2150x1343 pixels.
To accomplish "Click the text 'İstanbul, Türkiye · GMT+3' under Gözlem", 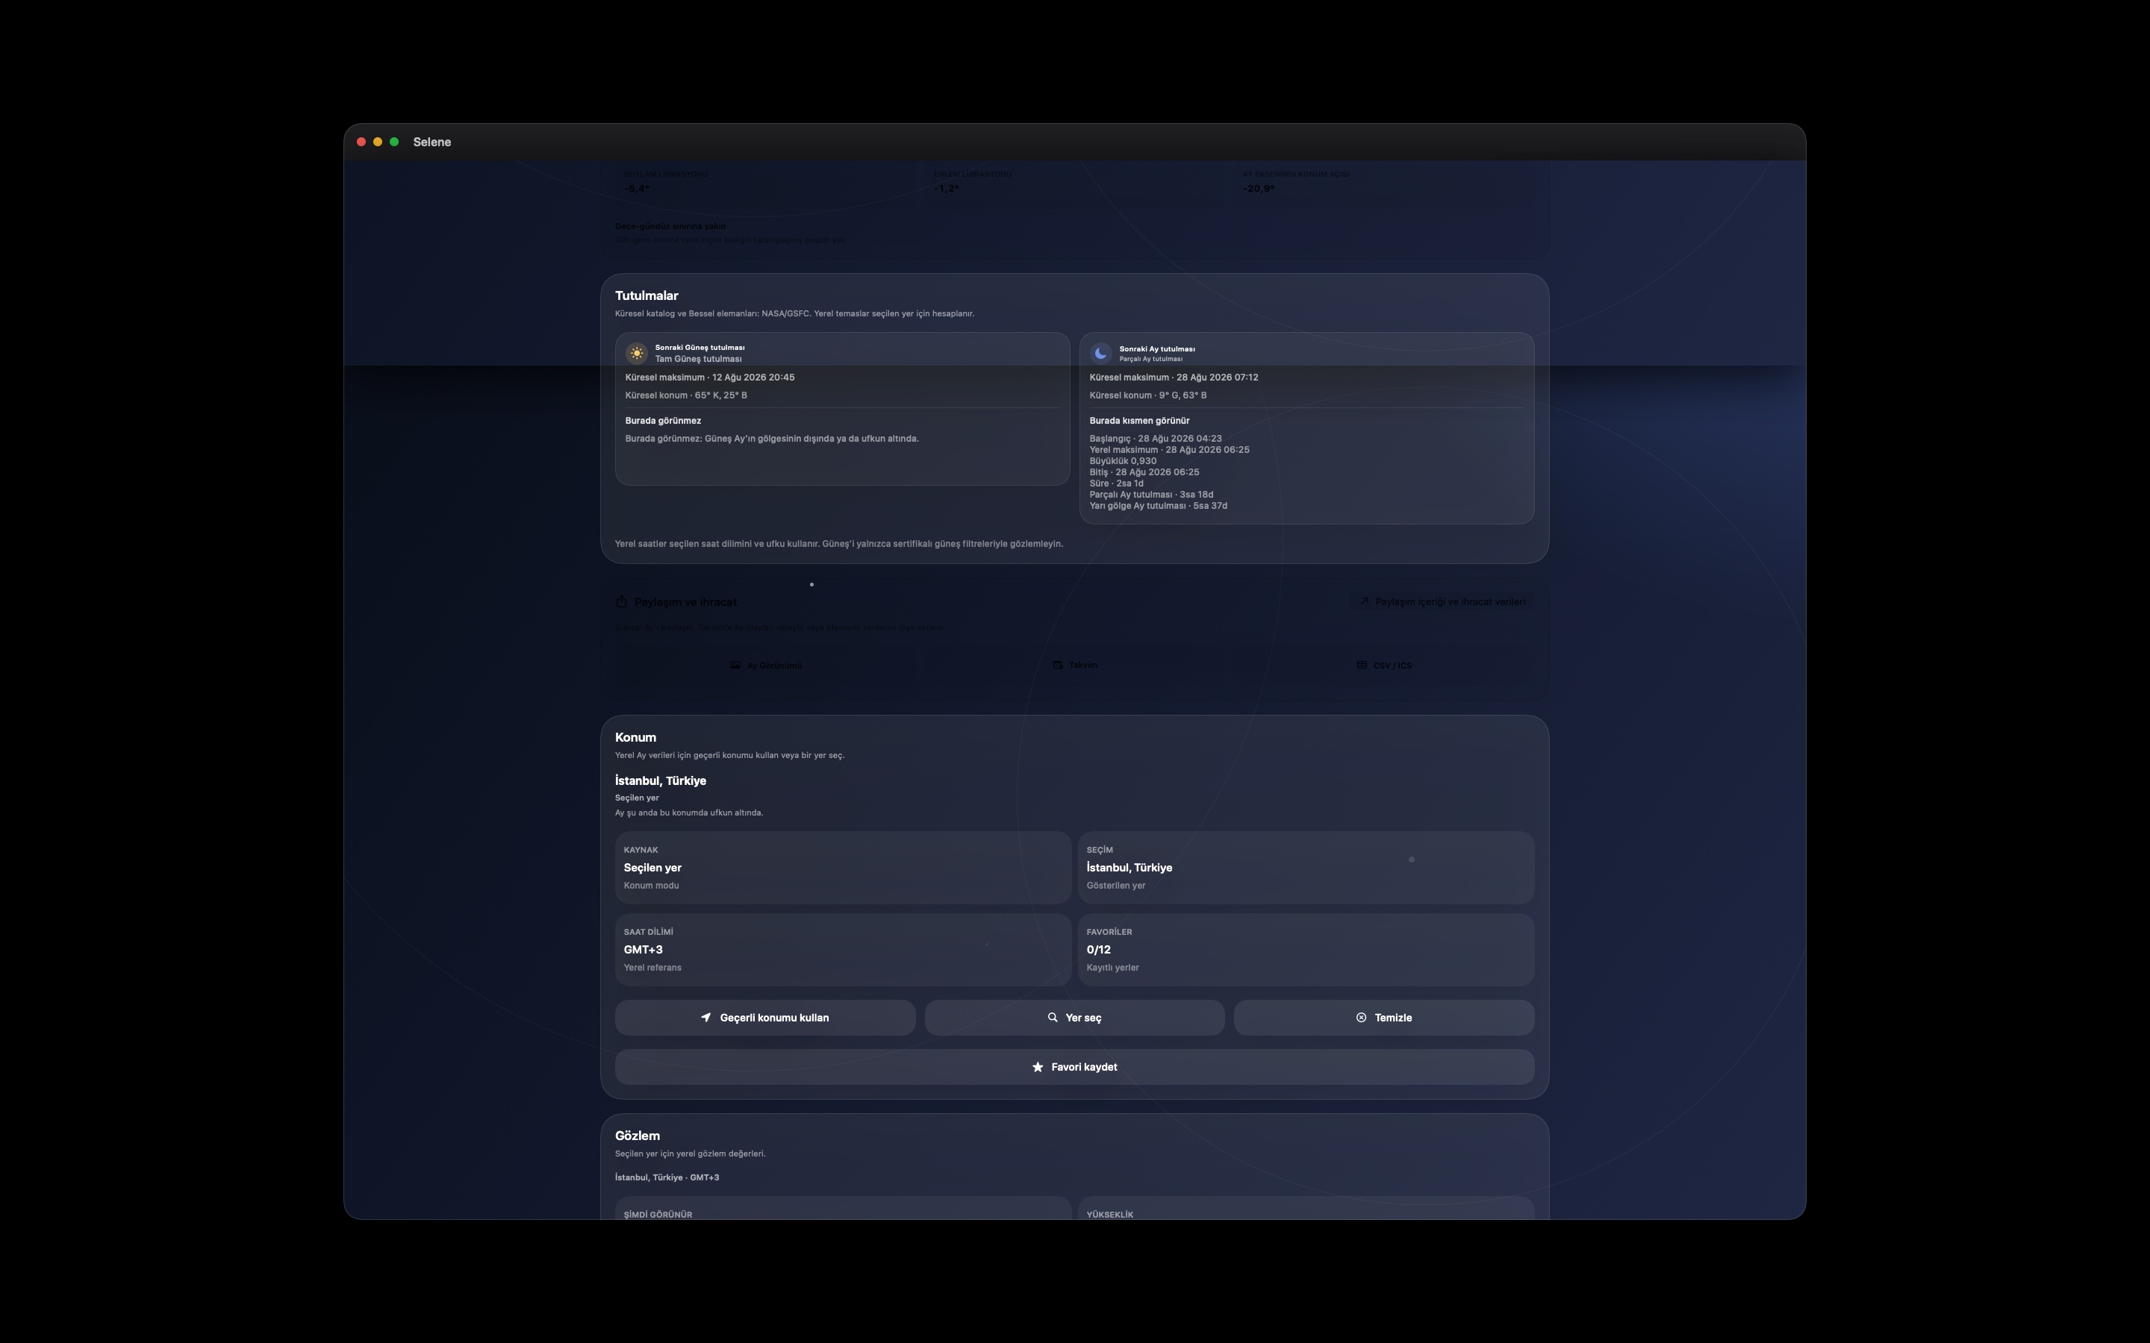I will tap(667, 1178).
